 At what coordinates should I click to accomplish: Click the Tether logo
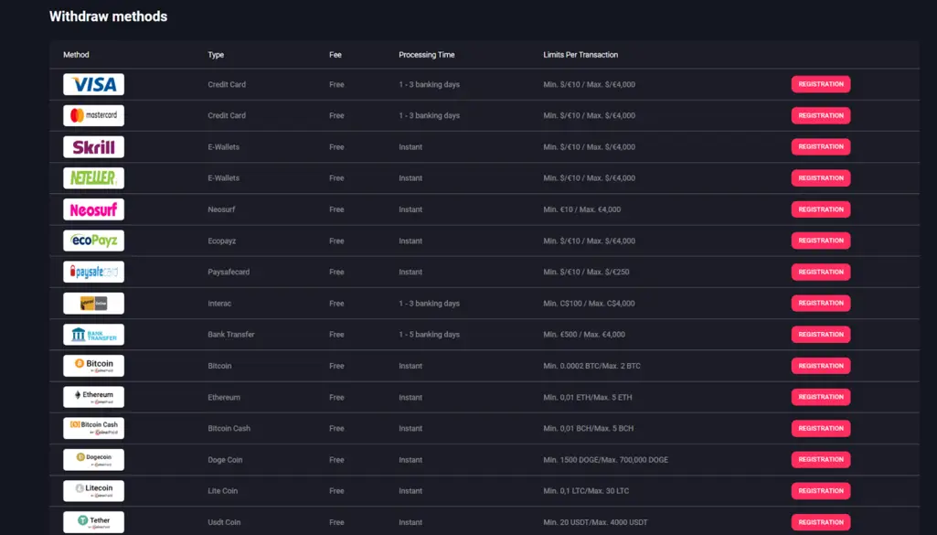tap(94, 522)
